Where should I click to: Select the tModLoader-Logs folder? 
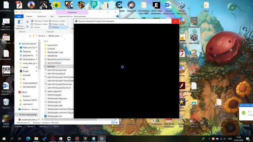click(54, 52)
